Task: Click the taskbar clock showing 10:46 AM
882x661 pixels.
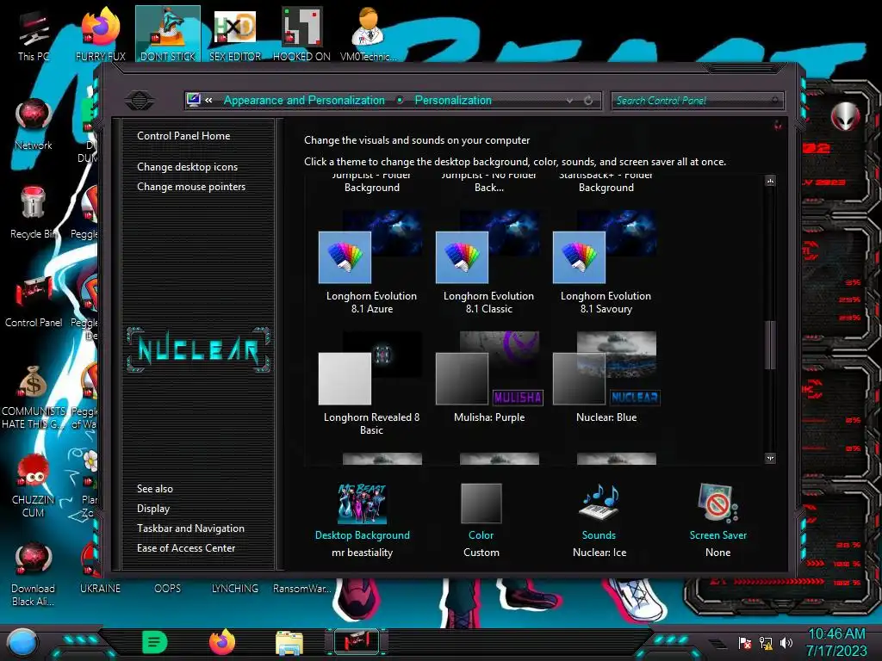Action: coord(836,634)
